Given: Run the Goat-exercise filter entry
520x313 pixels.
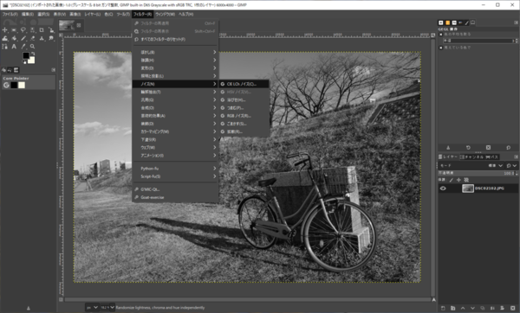Looking at the screenshot, I should coord(175,197).
